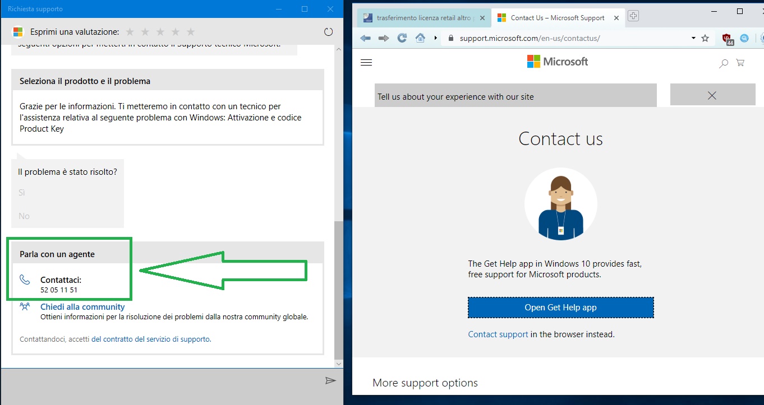The width and height of the screenshot is (764, 405).
Task: Switch to the trasferimento licenza retail tab
Action: 423,18
